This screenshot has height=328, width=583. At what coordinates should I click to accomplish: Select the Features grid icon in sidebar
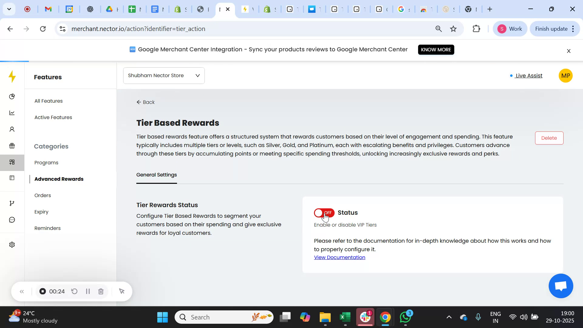click(12, 162)
